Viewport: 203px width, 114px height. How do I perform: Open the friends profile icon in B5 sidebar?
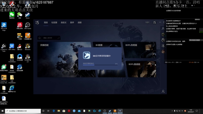(163, 28)
